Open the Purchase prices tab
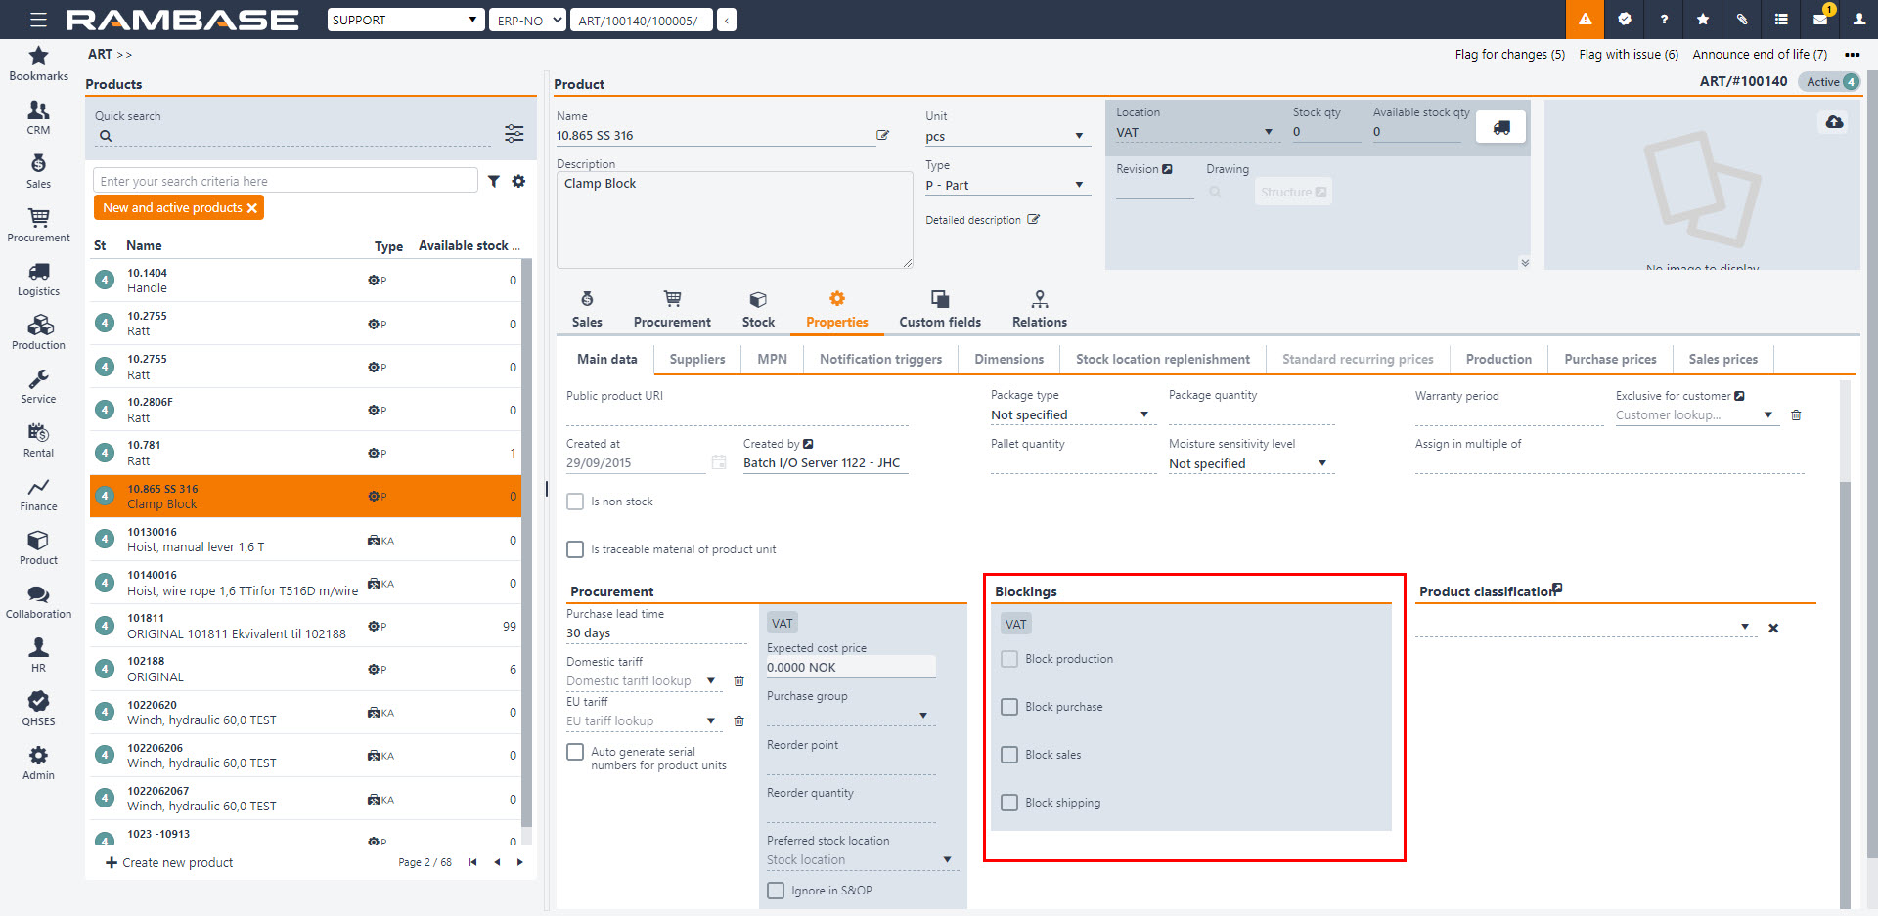Image resolution: width=1878 pixels, height=916 pixels. [1610, 359]
